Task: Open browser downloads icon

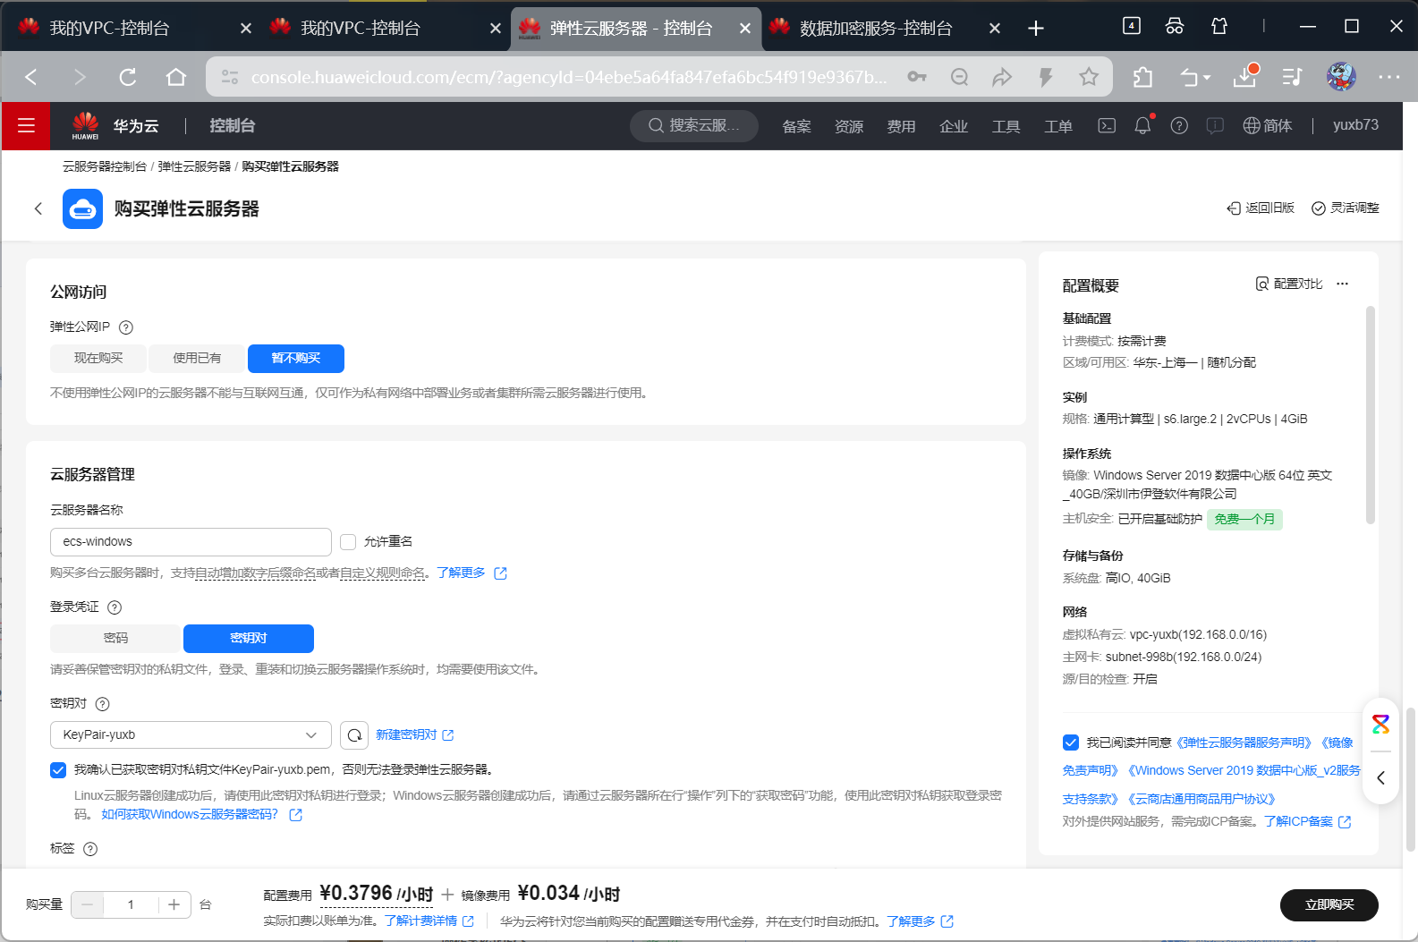Action: [x=1245, y=76]
